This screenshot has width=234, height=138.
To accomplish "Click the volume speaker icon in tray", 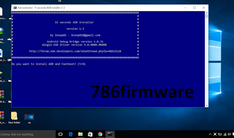I will [229, 134].
